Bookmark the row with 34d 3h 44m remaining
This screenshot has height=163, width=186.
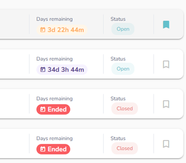tap(166, 64)
